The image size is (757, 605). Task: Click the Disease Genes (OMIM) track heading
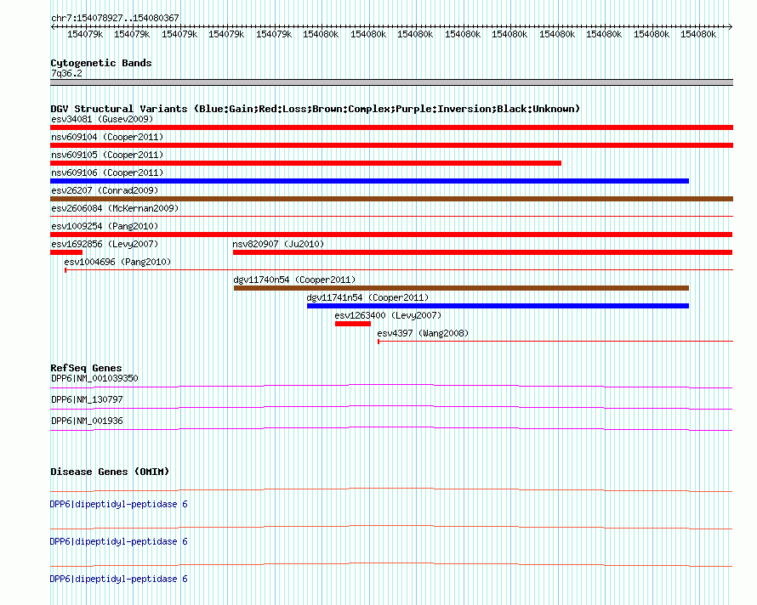click(x=110, y=472)
